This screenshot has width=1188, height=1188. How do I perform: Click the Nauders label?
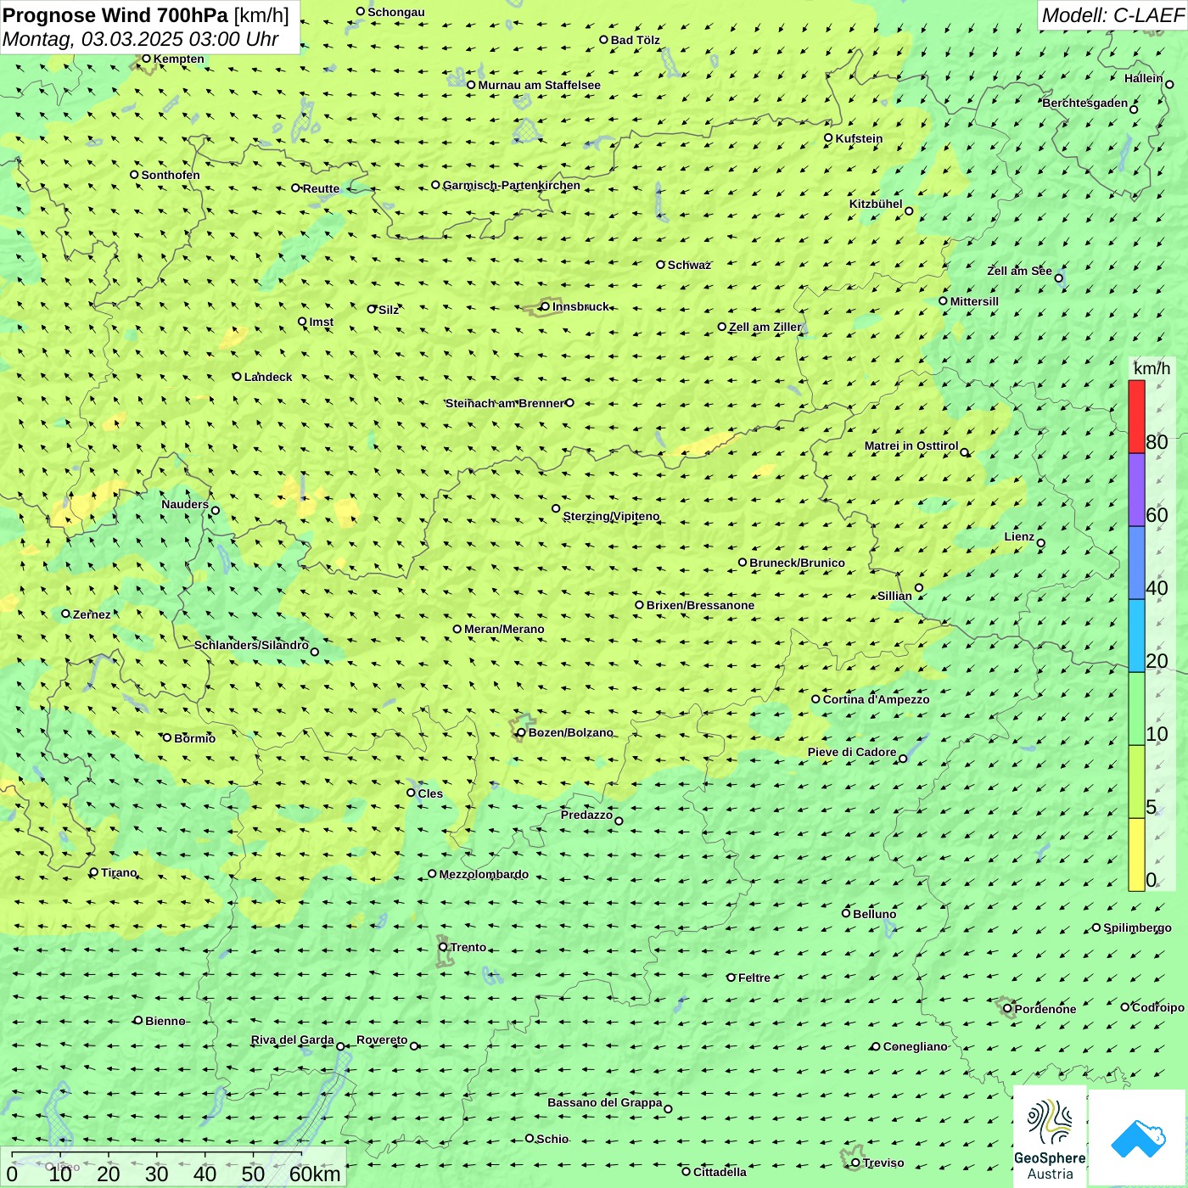click(x=185, y=504)
